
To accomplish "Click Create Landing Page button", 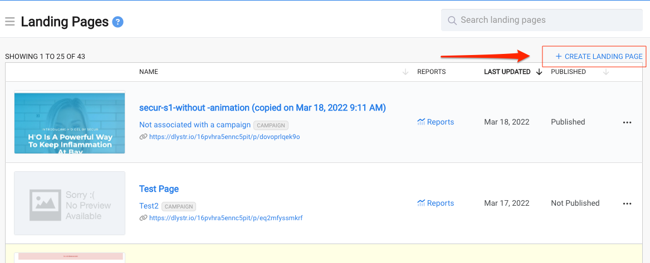I will click(x=599, y=56).
